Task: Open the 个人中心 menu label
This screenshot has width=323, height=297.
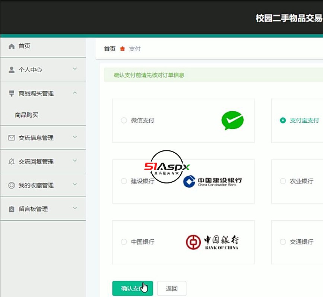Action: [30, 70]
